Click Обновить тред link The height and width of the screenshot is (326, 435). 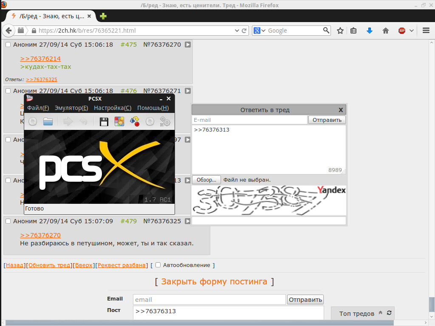49,265
